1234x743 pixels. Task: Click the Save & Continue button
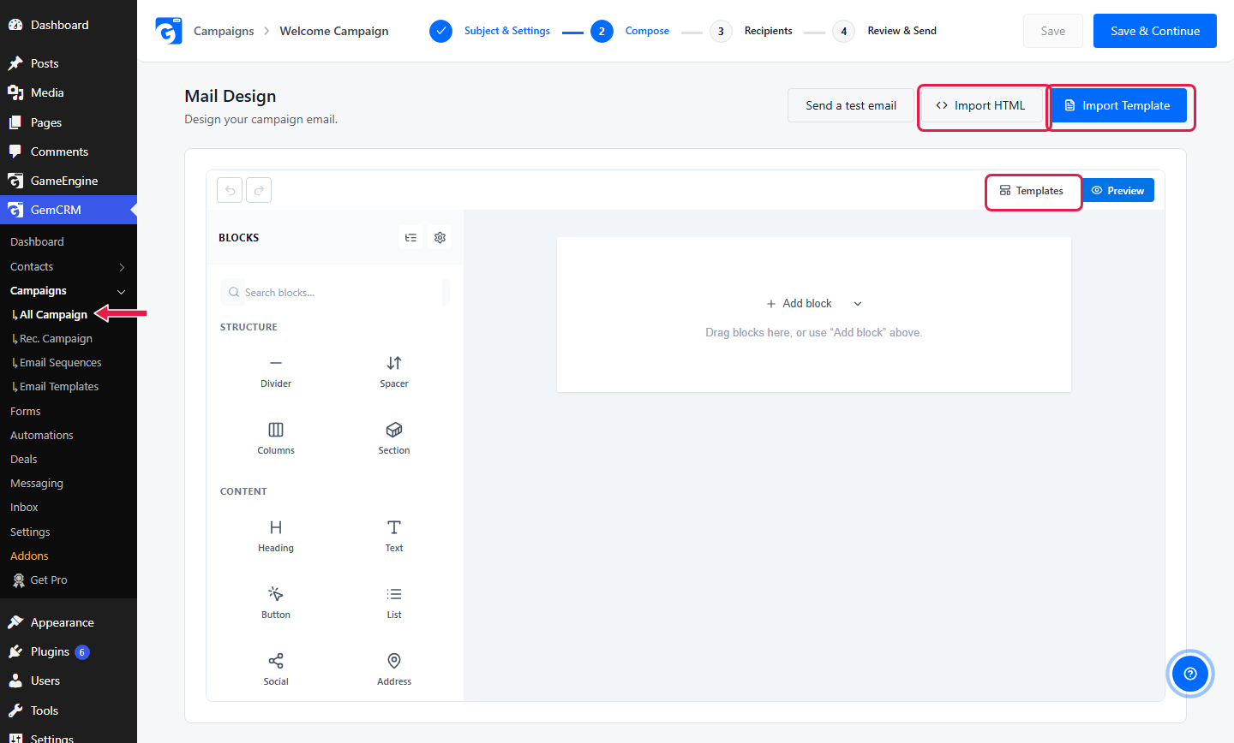[1155, 31]
